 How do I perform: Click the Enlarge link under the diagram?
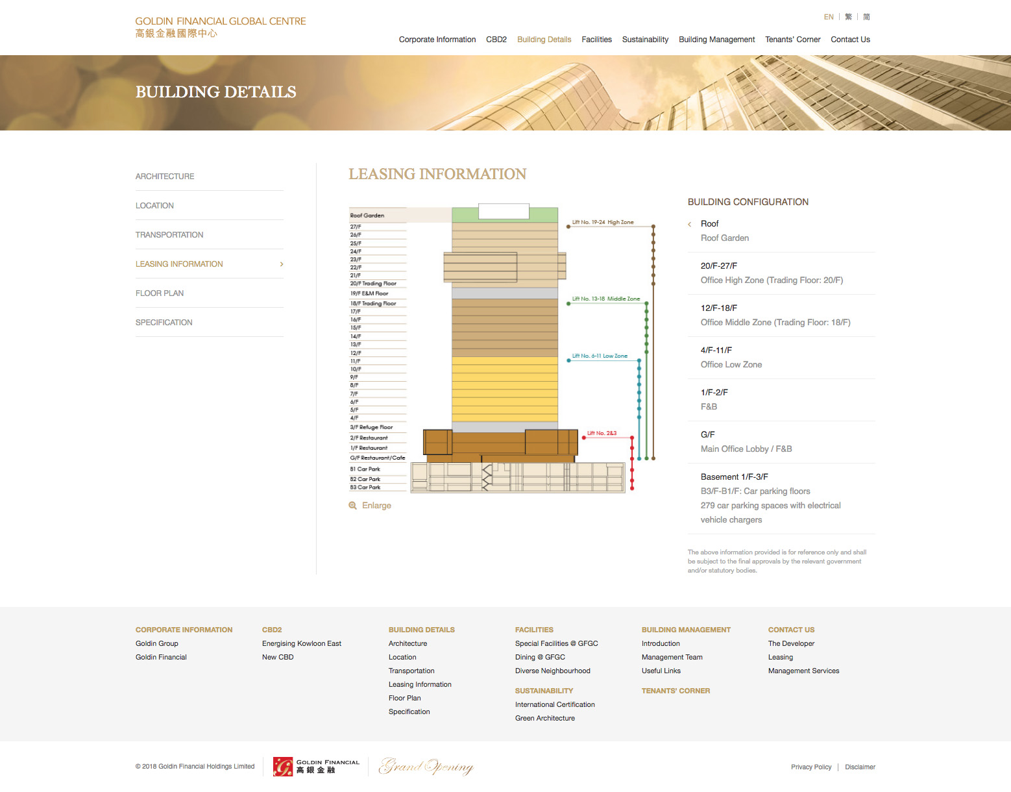coord(376,506)
